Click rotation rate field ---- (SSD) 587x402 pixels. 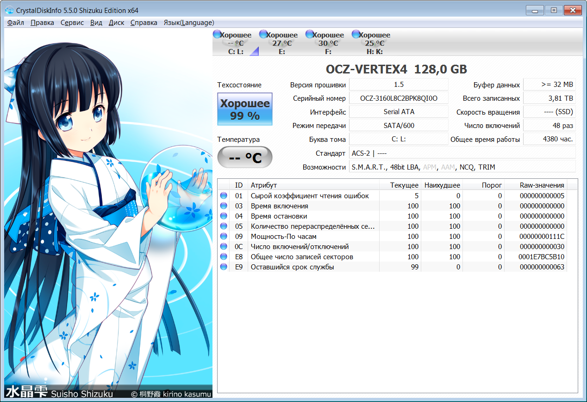550,112
